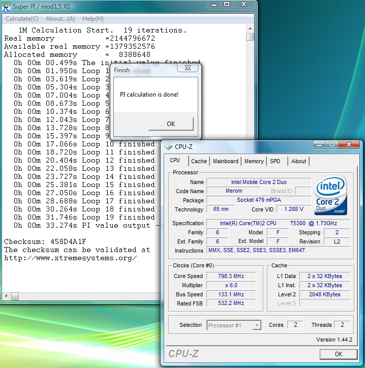Minimize the CPU-Z window

click(319, 145)
